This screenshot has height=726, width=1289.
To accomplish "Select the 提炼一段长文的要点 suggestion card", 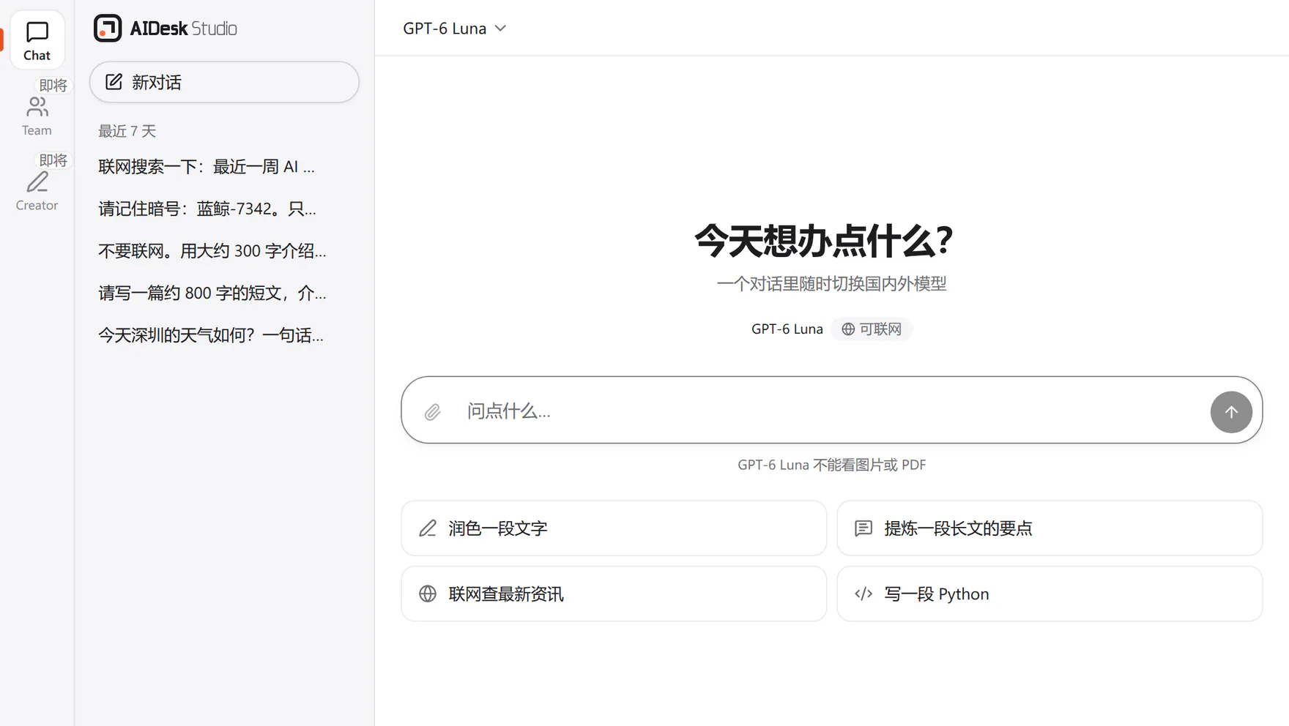I will click(x=1050, y=528).
